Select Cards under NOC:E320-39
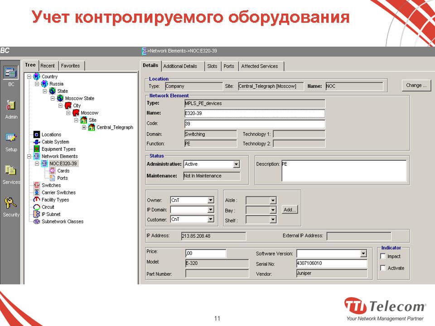The width and height of the screenshot is (435, 326). (63, 171)
